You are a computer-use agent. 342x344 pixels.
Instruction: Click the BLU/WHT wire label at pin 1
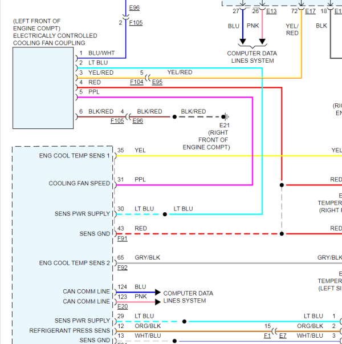[101, 53]
